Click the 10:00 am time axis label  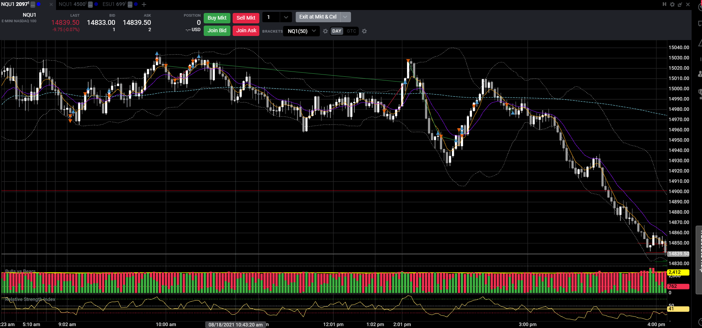pyautogui.click(x=166, y=324)
